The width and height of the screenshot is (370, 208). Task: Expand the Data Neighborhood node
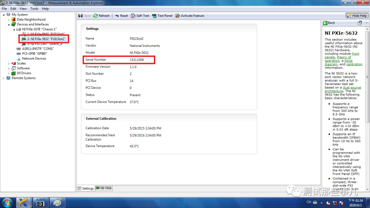tap(9, 20)
